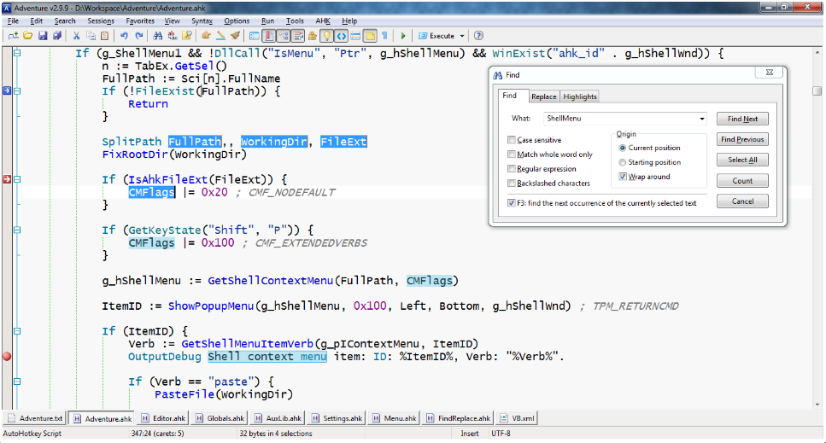Open Find with binoculars toolbar icon
826x443 pixels.
[157, 36]
